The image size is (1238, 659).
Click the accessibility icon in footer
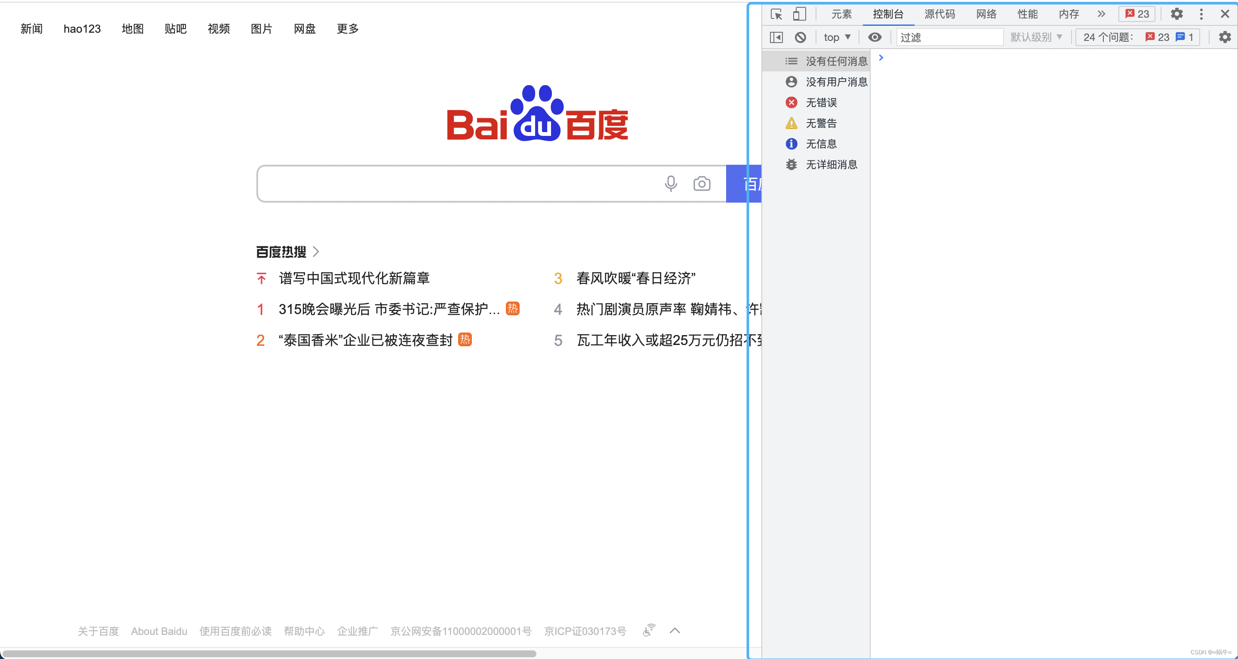[x=649, y=630]
